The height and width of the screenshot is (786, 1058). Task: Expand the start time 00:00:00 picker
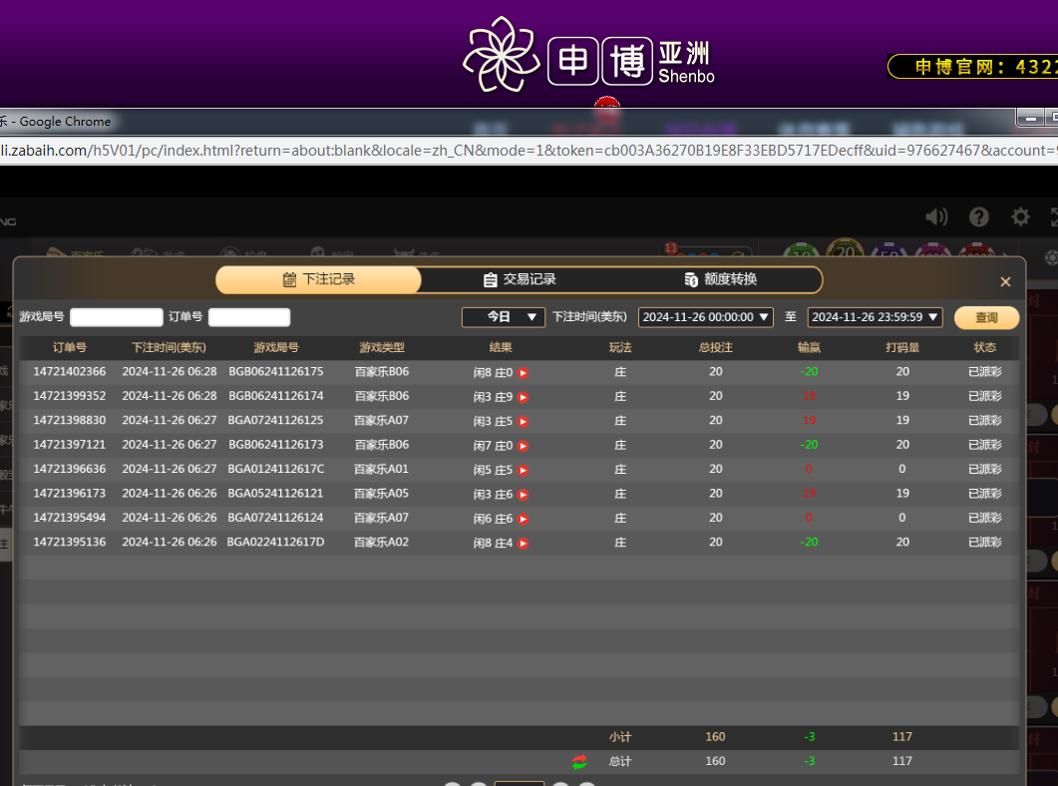(706, 317)
